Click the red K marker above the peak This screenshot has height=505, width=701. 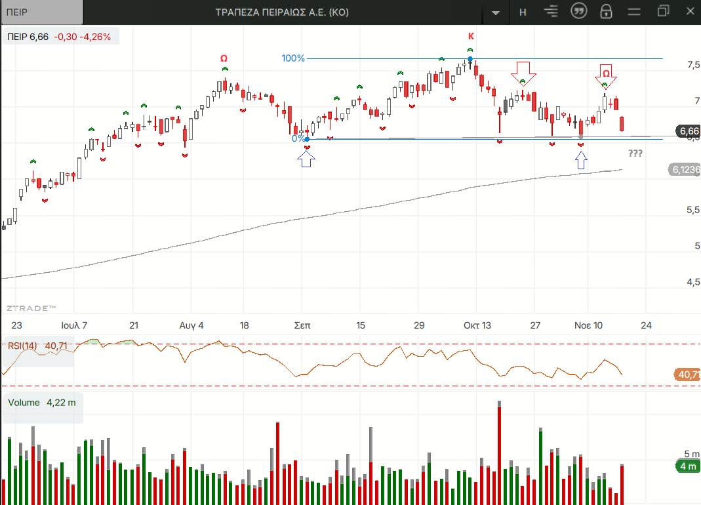tap(470, 36)
